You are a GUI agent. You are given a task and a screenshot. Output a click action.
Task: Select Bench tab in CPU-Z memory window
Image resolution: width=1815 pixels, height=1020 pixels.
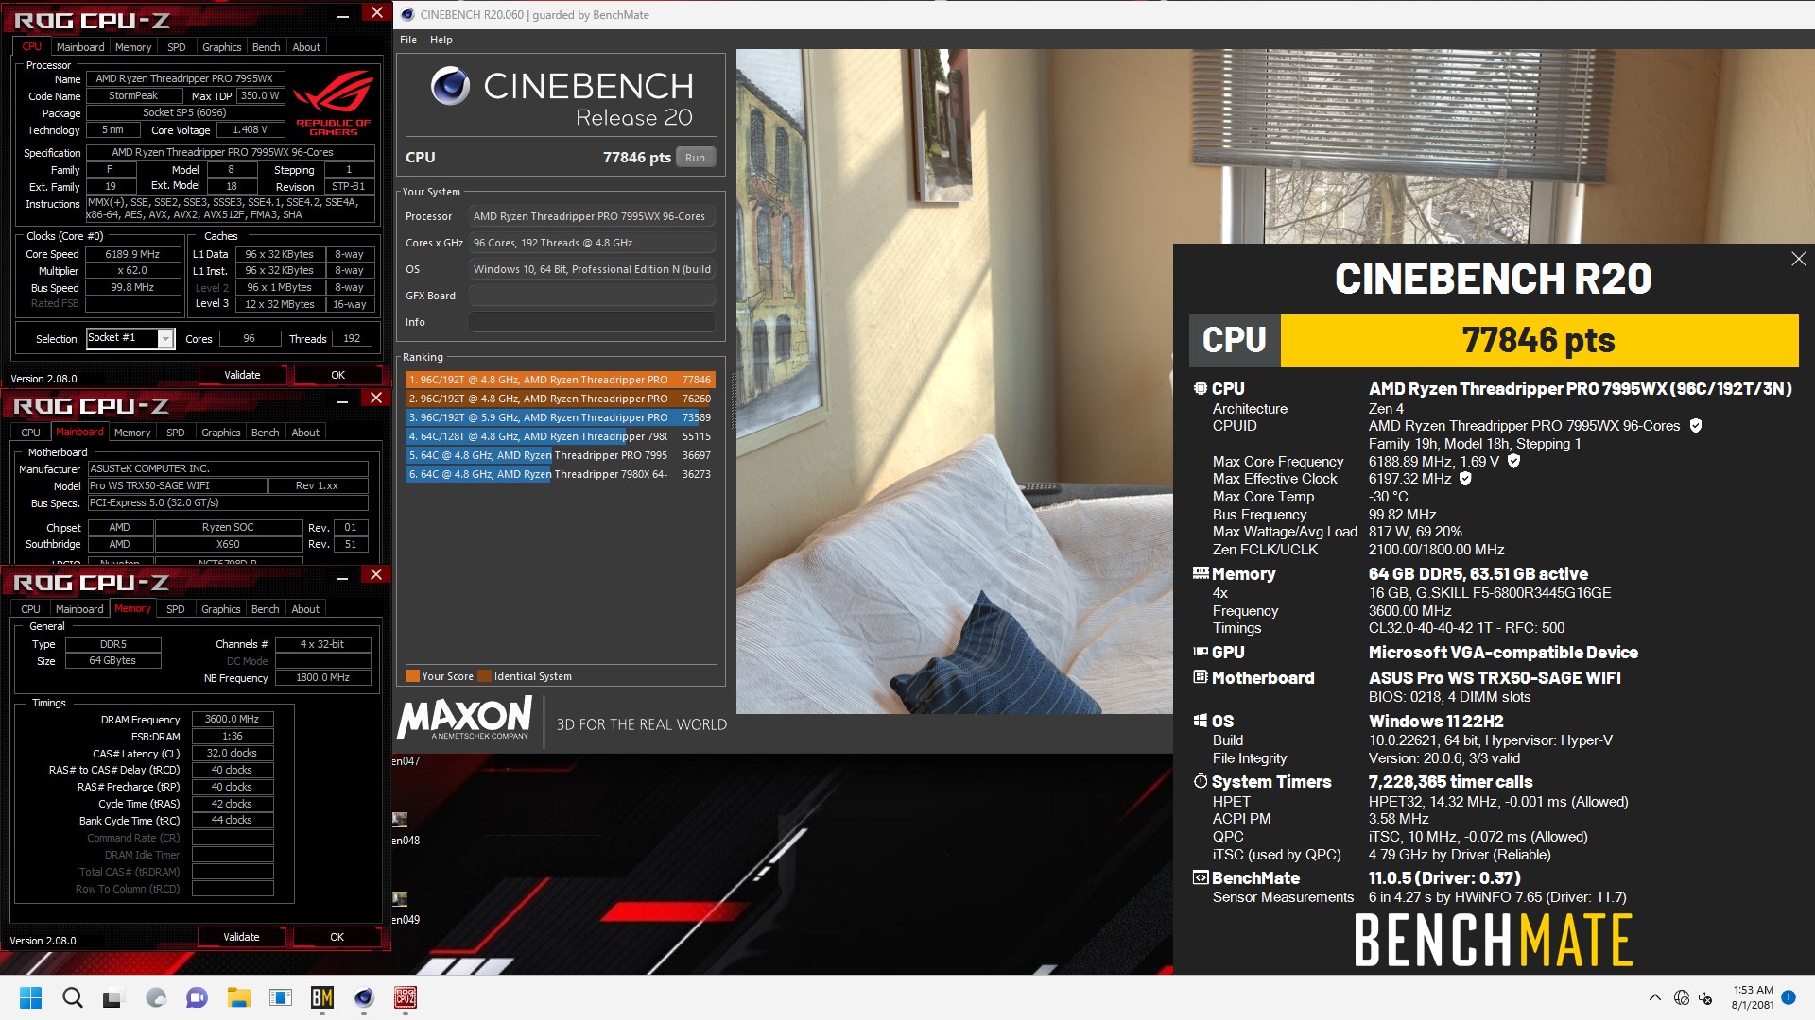pyautogui.click(x=266, y=609)
